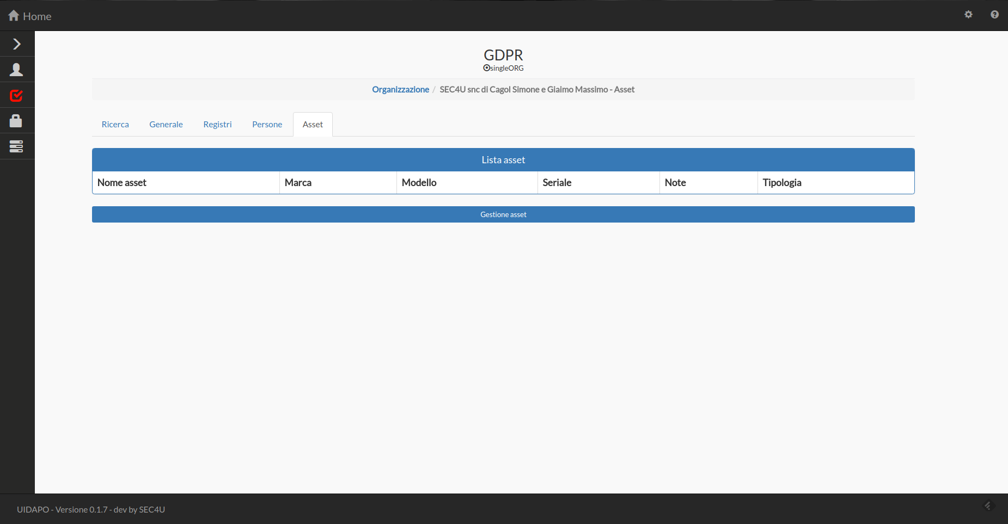Click the Modello column header
This screenshot has width=1008, height=524.
point(467,183)
